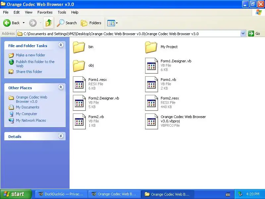Screen dimensions: 265x199
Task: Open My Computer link
Action: click(x=26, y=114)
